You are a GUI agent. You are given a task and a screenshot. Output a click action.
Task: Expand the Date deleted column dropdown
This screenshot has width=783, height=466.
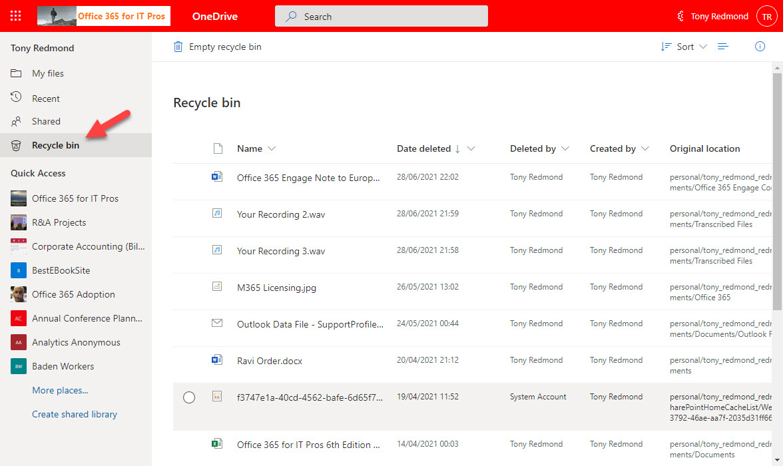coord(471,148)
